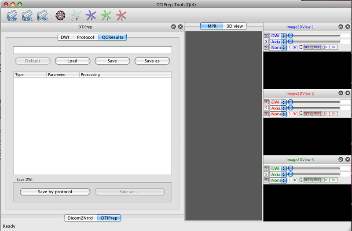Click the open NRRD folder icon
The width and height of the screenshot is (352, 231).
point(12,16)
